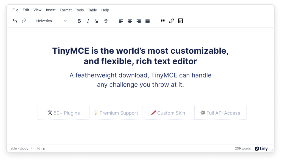Image resolution: width=281 pixels, height=161 pixels.
Task: Open the Helvetica font dropdown
Action: pos(51,21)
